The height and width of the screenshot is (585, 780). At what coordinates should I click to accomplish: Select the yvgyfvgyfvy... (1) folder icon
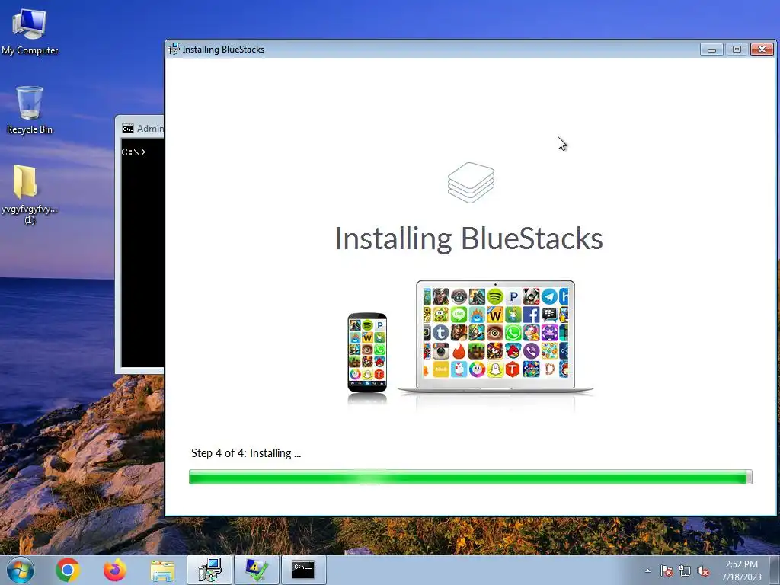pos(29,194)
